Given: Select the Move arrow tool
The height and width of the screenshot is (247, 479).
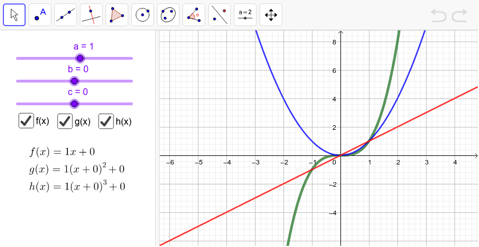Looking at the screenshot, I should (14, 15).
